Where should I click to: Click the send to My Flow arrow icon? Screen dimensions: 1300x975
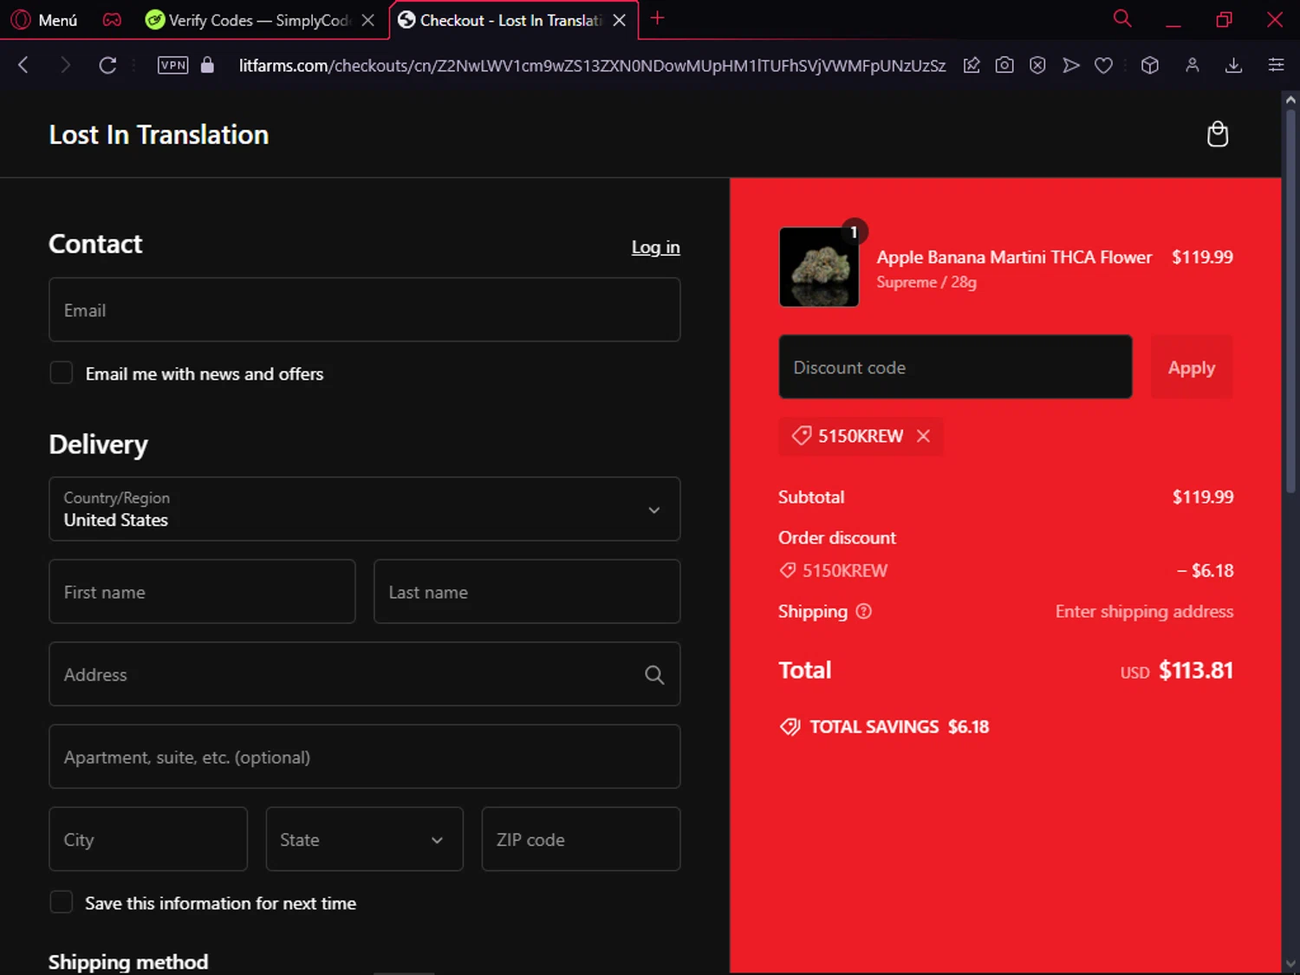[1071, 65]
